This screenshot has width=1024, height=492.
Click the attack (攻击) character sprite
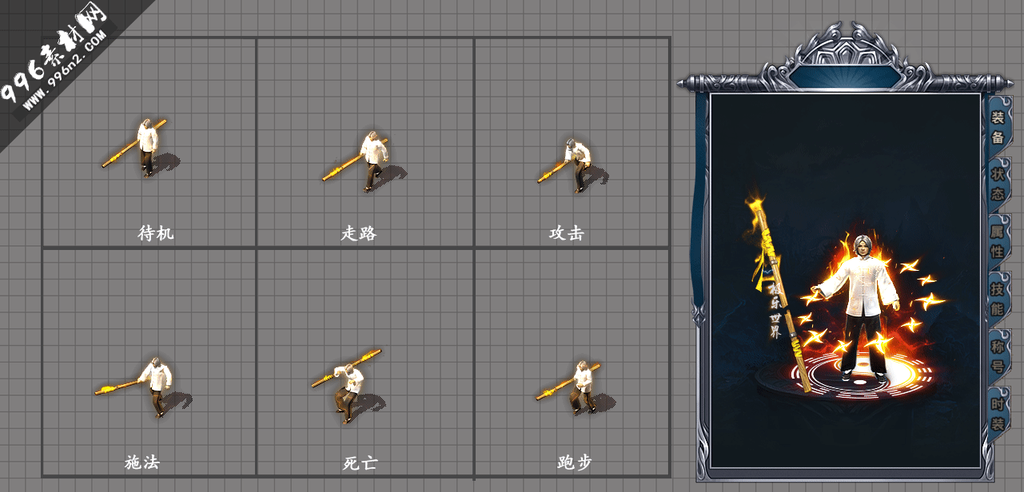573,165
